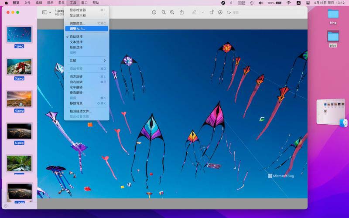
Task: Select the checked 自动选择 option
Action: [76, 37]
